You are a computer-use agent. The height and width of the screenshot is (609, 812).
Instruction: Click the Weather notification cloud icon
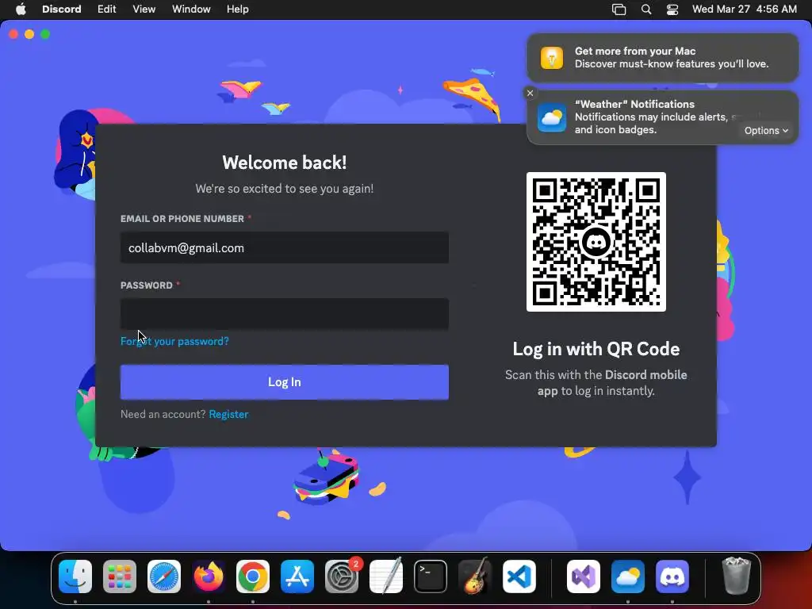(552, 117)
